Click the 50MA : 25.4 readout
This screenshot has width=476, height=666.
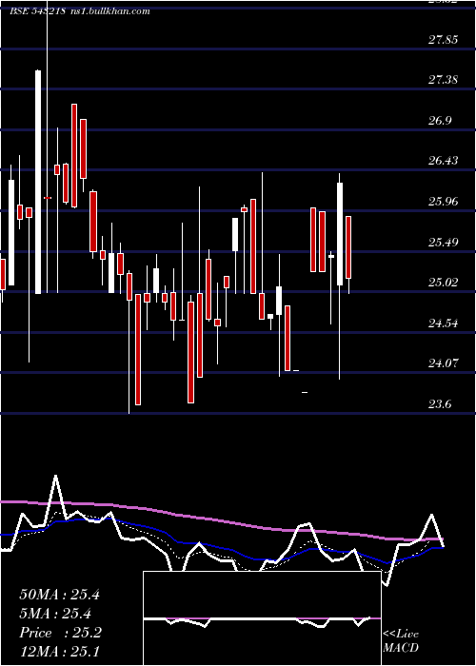[59, 595]
